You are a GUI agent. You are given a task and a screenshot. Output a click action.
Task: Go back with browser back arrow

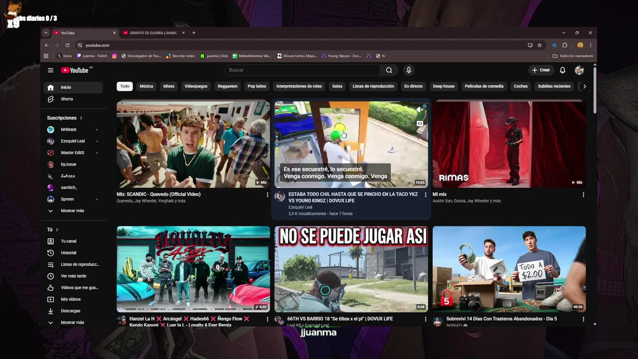click(46, 45)
